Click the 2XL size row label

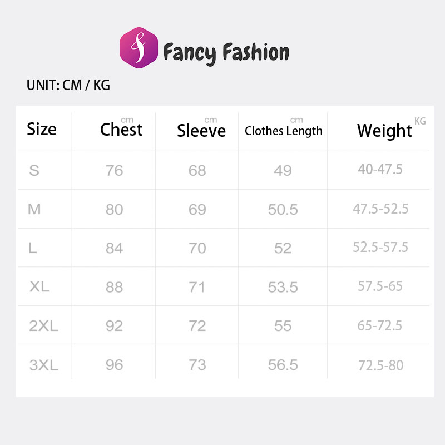[x=43, y=326]
